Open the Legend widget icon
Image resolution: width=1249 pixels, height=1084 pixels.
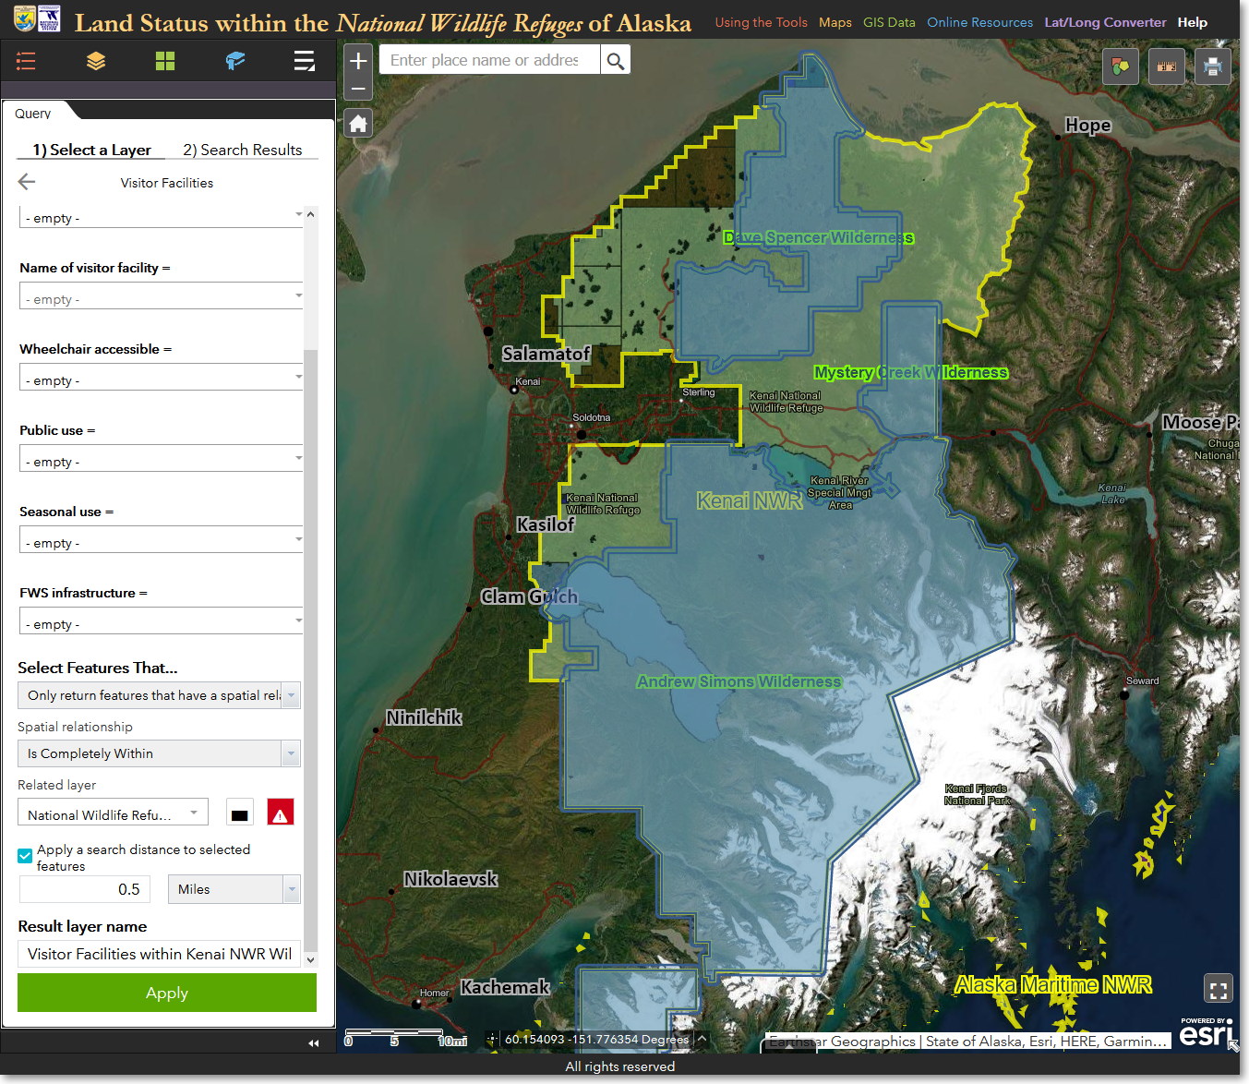[x=26, y=61]
